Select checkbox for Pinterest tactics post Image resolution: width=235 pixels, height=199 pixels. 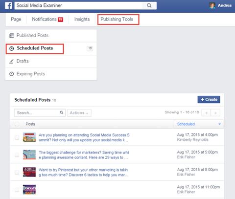tap(17, 172)
